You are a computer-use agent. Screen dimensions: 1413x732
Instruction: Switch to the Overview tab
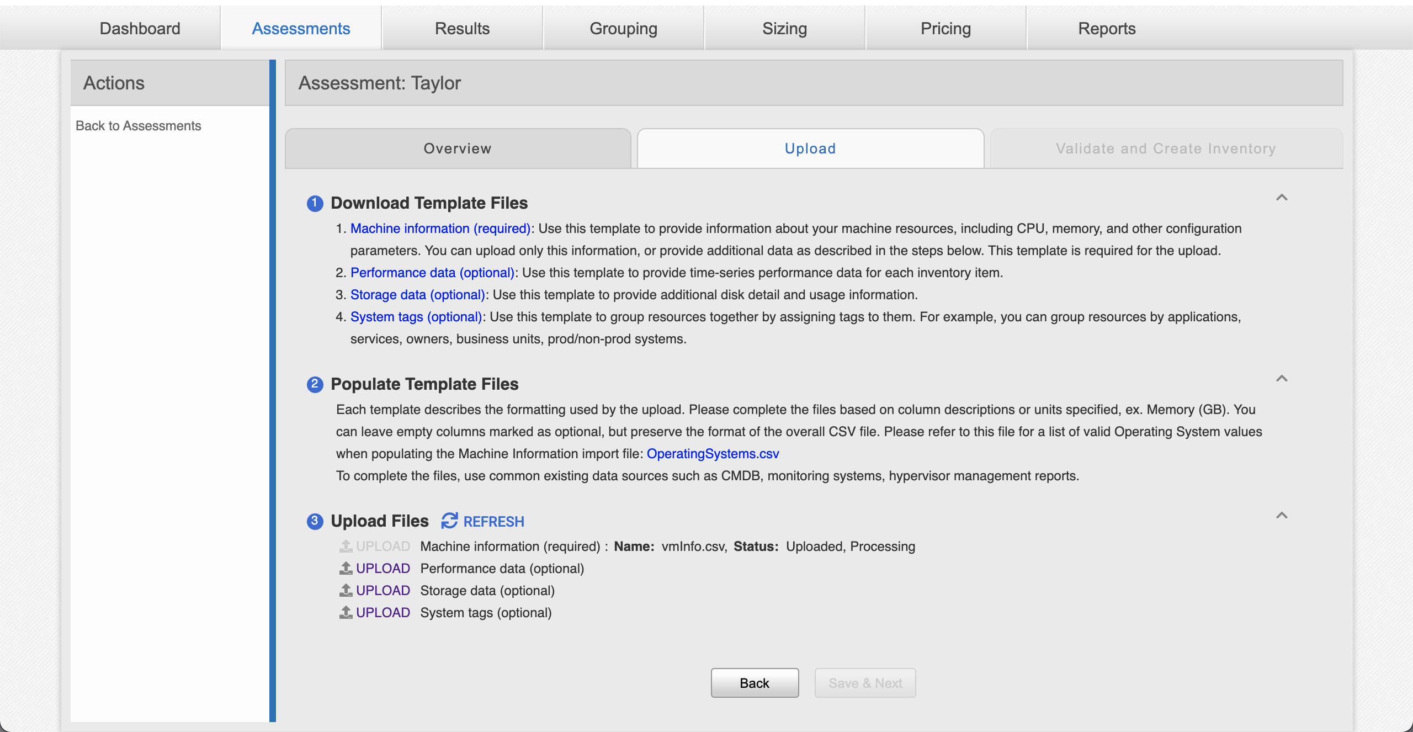pyautogui.click(x=458, y=148)
